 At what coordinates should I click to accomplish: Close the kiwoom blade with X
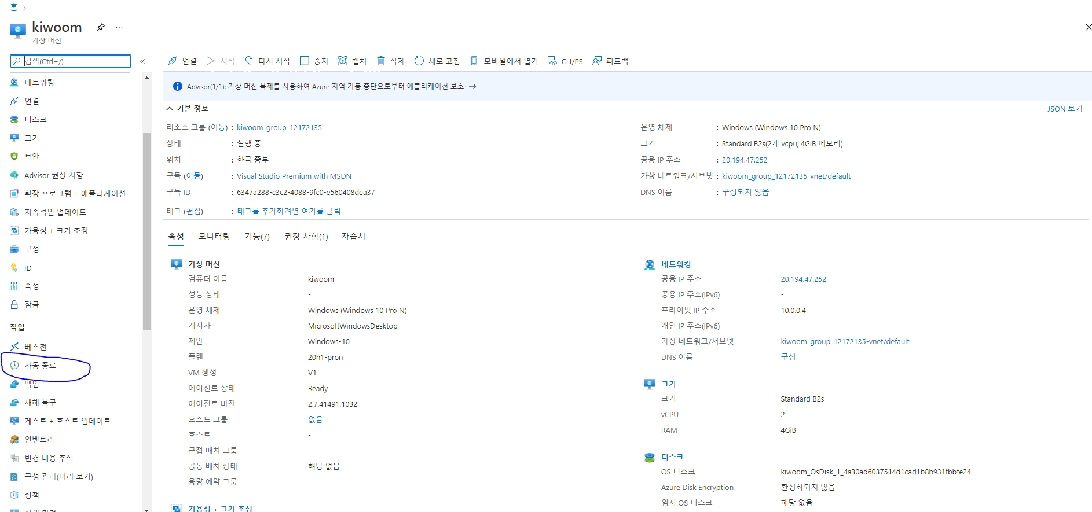(x=1087, y=27)
